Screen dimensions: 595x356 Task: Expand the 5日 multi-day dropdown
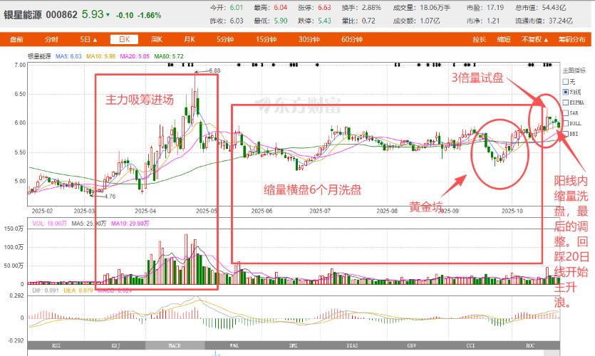(x=89, y=39)
